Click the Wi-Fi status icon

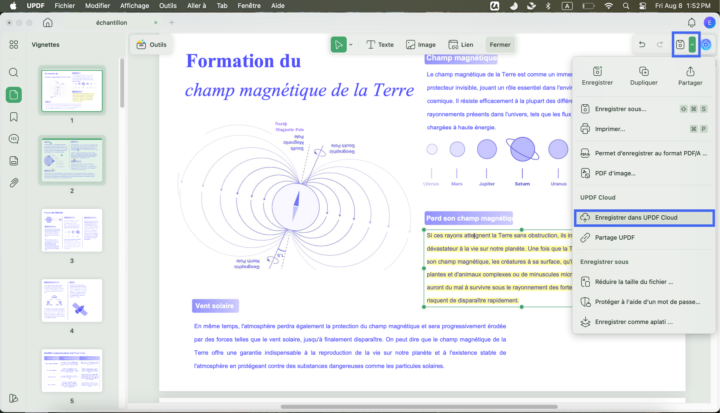tap(608, 6)
